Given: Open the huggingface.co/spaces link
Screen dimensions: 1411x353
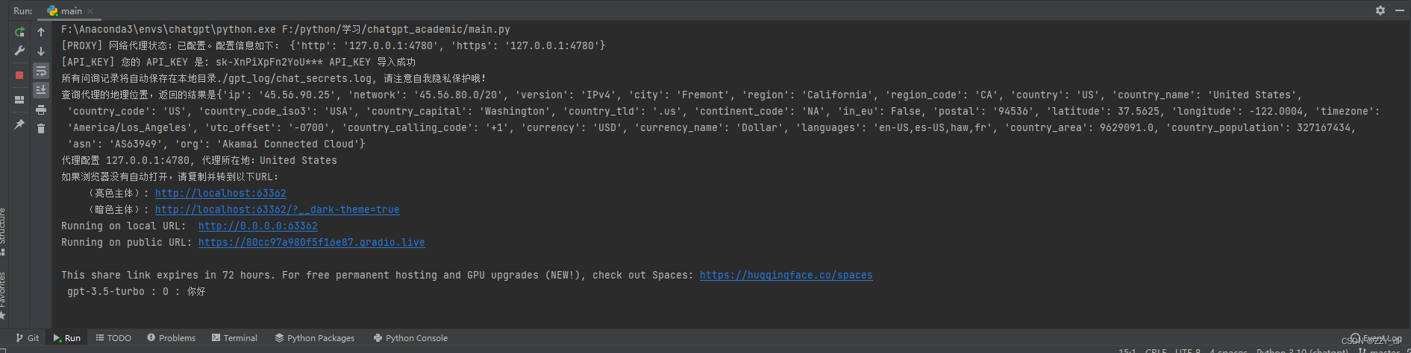Looking at the screenshot, I should click(786, 276).
